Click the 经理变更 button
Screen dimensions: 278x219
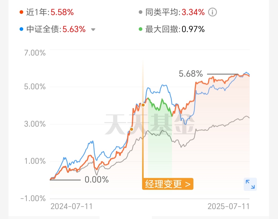(168, 184)
